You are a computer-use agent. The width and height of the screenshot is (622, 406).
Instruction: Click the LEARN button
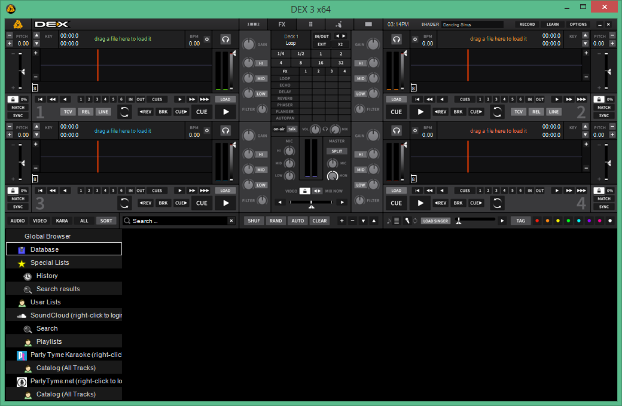(553, 24)
